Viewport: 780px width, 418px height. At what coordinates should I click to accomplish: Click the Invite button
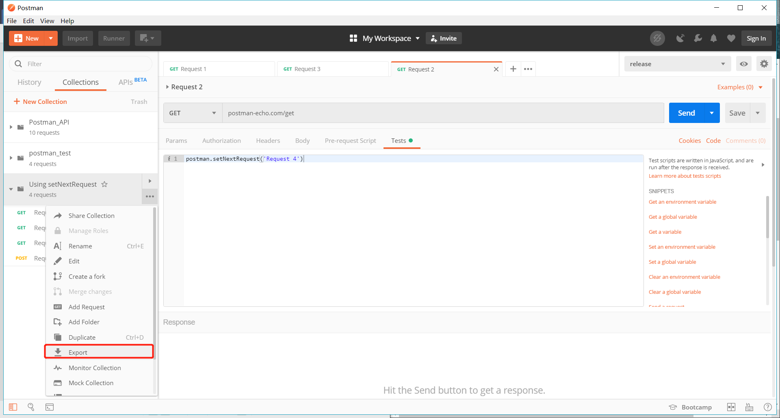pyautogui.click(x=444, y=38)
